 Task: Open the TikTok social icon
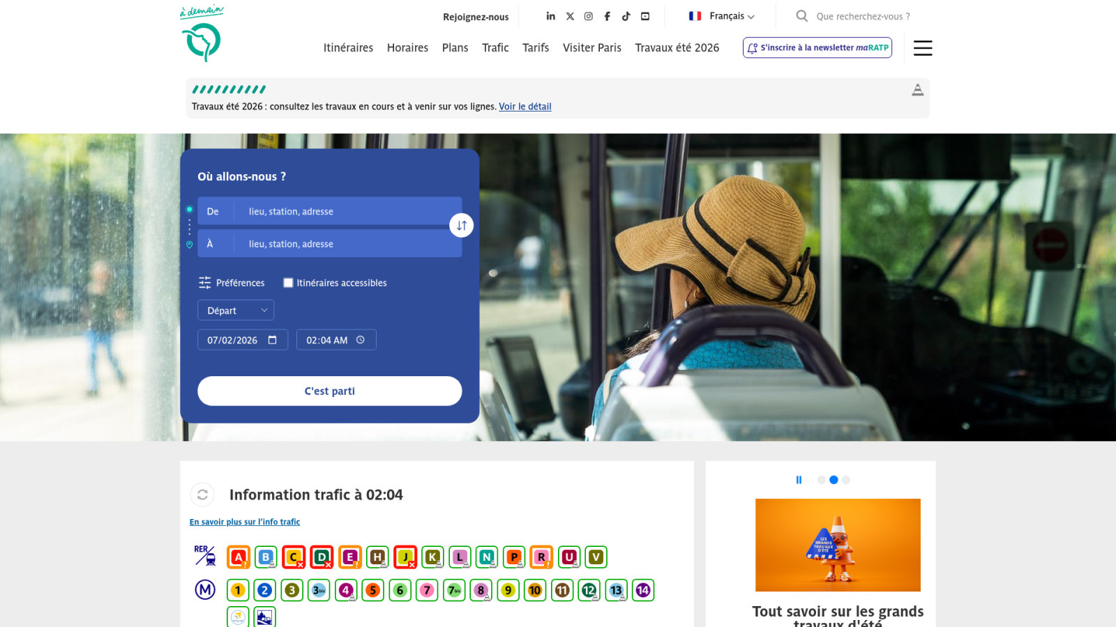626,16
